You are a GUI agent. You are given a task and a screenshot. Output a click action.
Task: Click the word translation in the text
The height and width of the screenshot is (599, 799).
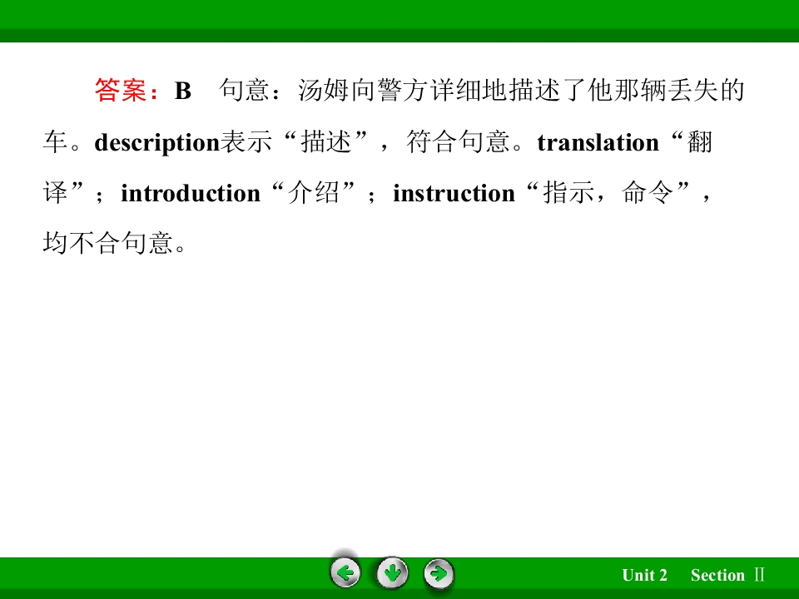pyautogui.click(x=598, y=142)
